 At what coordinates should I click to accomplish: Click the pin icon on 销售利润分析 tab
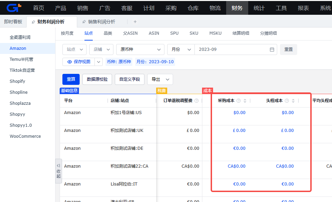coord(84,22)
